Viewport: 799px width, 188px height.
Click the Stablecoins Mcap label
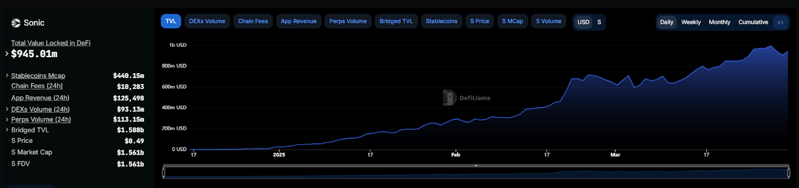[38, 76]
